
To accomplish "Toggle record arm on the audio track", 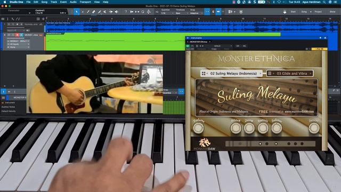I will pos(17,25).
